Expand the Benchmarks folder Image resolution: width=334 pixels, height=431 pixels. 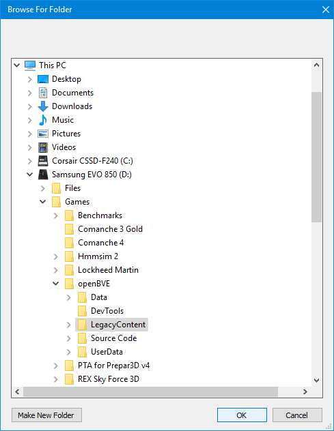coord(55,215)
